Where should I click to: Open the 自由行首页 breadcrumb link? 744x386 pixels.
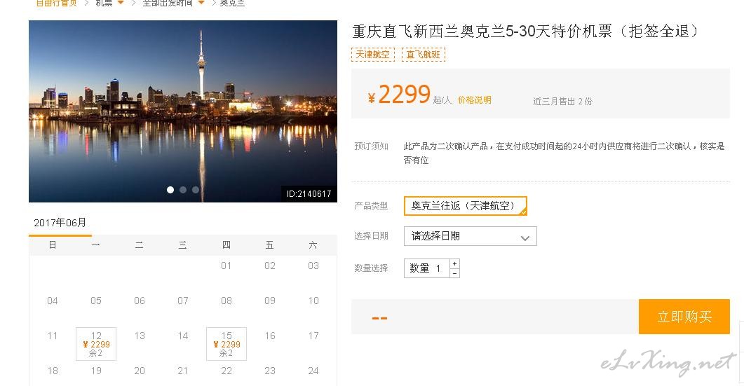[56, 3]
